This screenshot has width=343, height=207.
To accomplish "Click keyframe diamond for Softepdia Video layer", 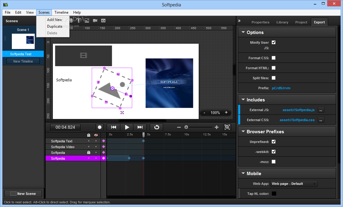I will click(104, 147).
